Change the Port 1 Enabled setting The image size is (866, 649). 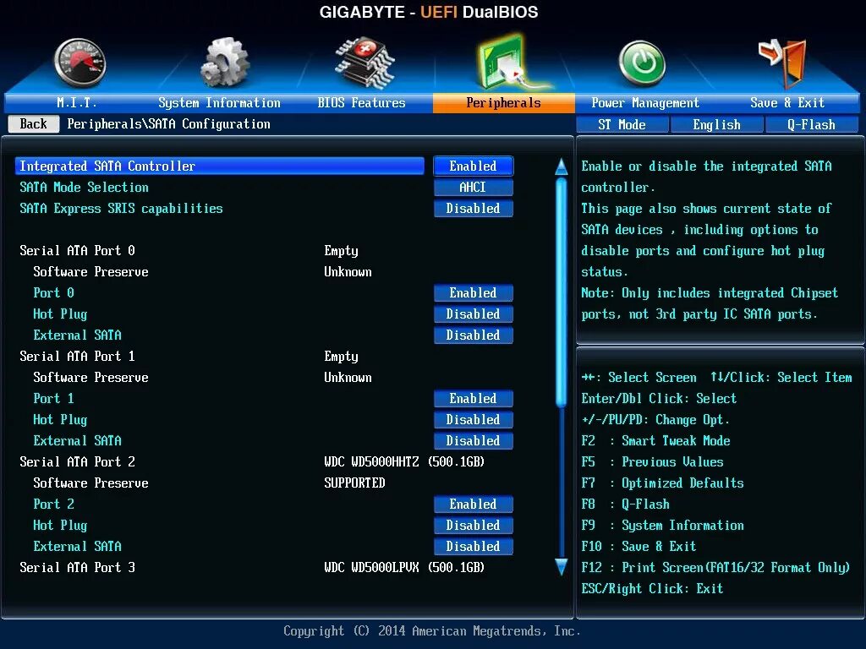[x=473, y=398]
